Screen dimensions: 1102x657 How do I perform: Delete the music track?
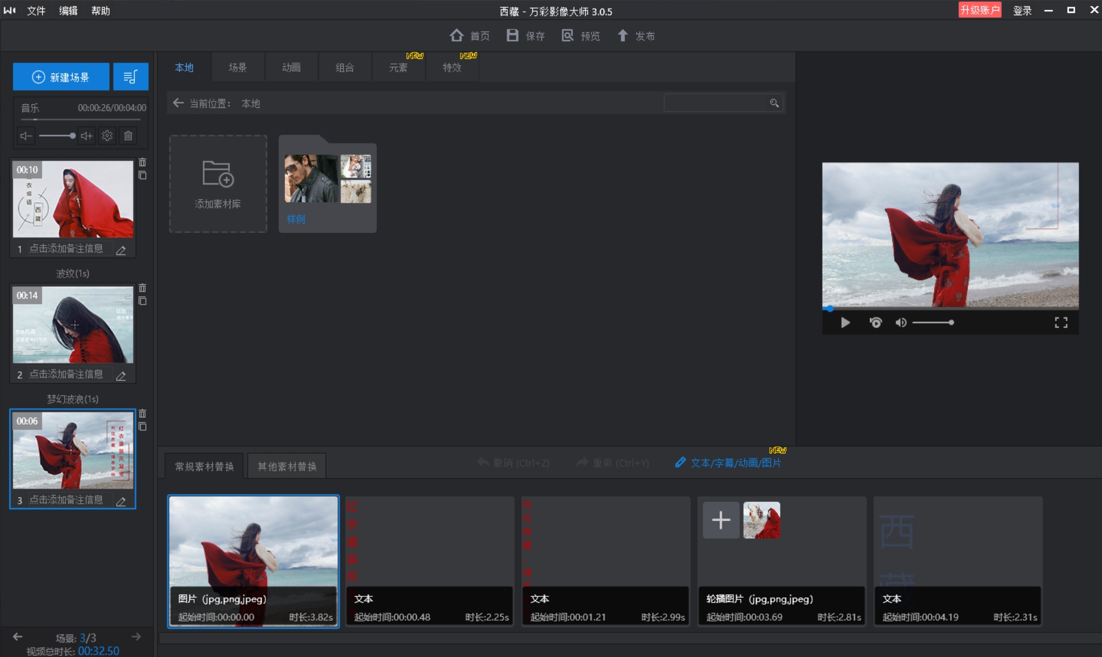(x=128, y=135)
